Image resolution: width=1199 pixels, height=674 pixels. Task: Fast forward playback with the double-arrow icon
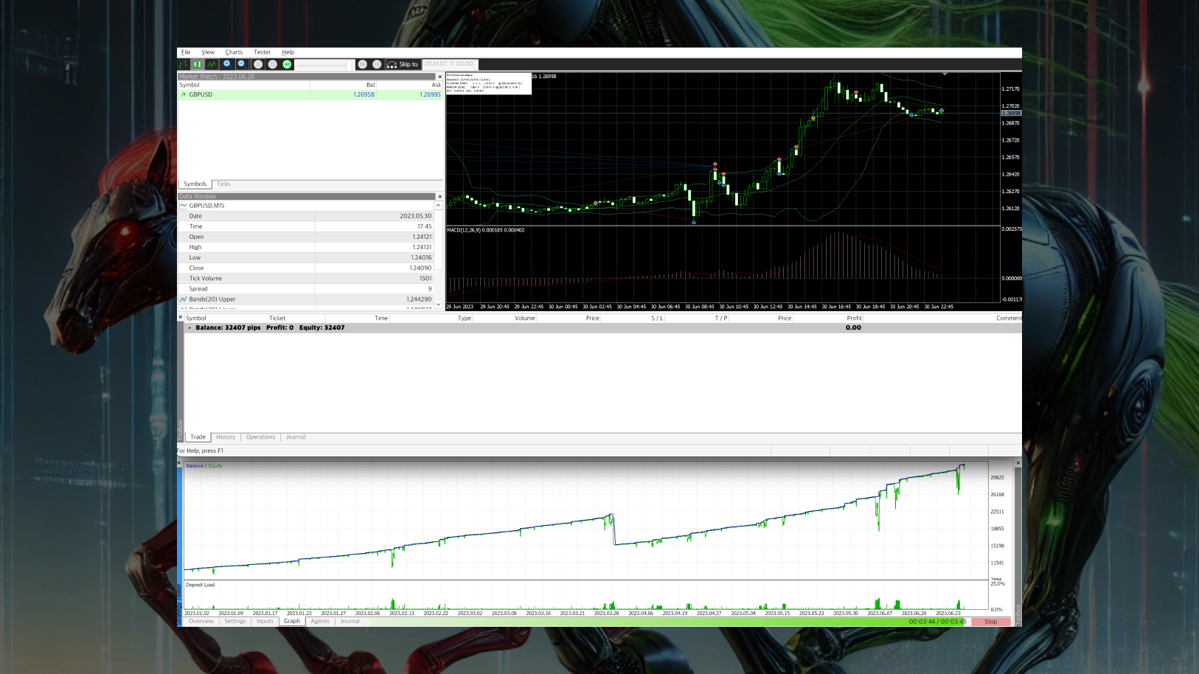[361, 64]
